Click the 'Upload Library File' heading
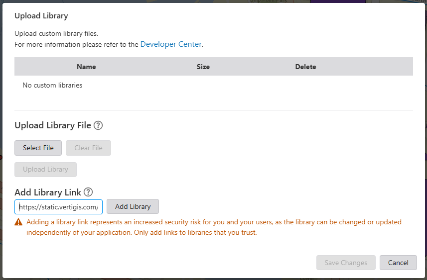Image resolution: width=427 pixels, height=280 pixels. (53, 125)
